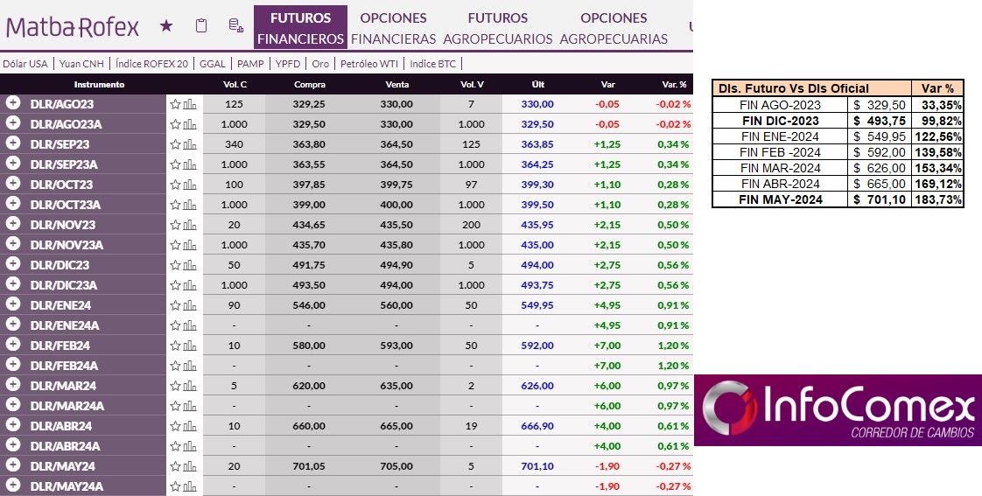Toggle favorite star for DLR/NOV23

[x=175, y=225]
